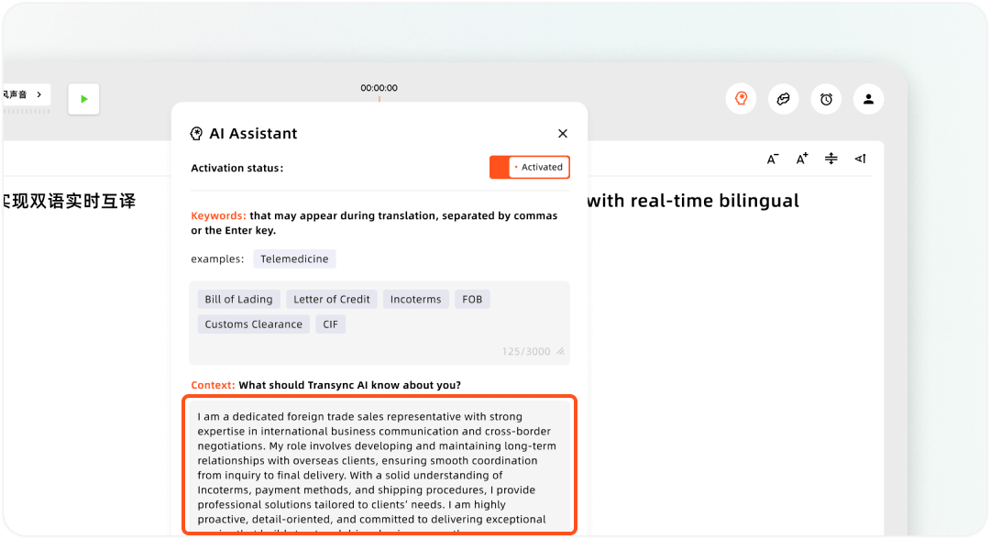The width and height of the screenshot is (990, 539).
Task: Click the 'Keywords:' orange label
Action: (218, 215)
